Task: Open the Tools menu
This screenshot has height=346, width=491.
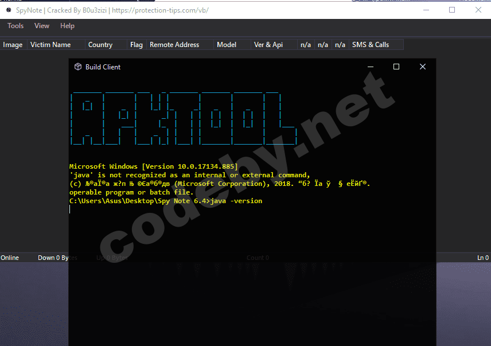Action: coord(15,26)
